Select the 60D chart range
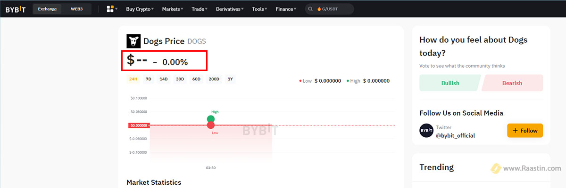The width and height of the screenshot is (566, 188). coord(196,79)
